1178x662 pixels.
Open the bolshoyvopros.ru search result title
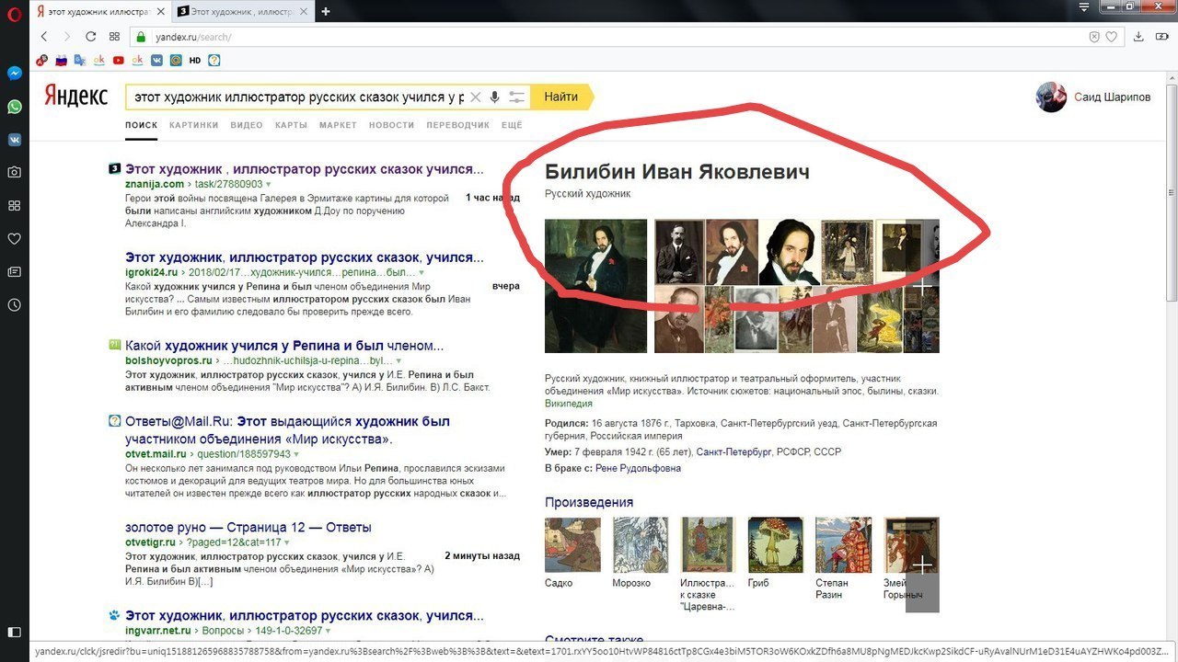pyautogui.click(x=284, y=346)
